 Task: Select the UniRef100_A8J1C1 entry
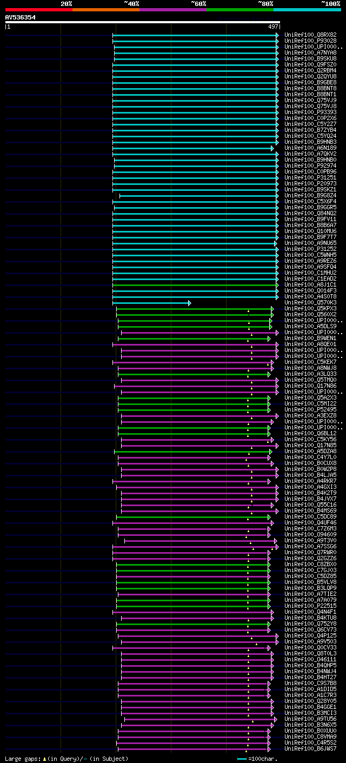[310, 285]
